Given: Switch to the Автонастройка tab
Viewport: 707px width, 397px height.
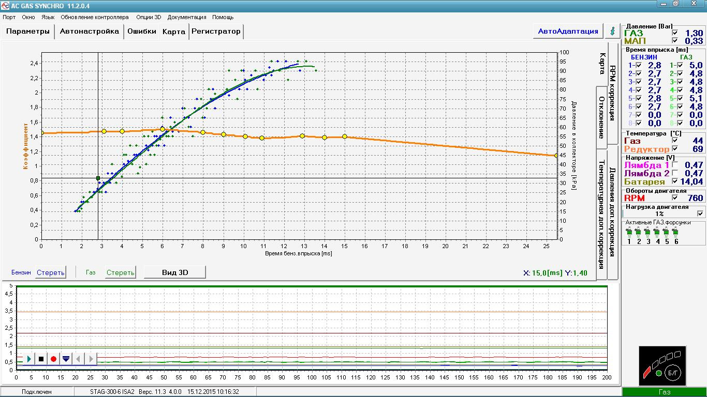Looking at the screenshot, I should [x=90, y=31].
